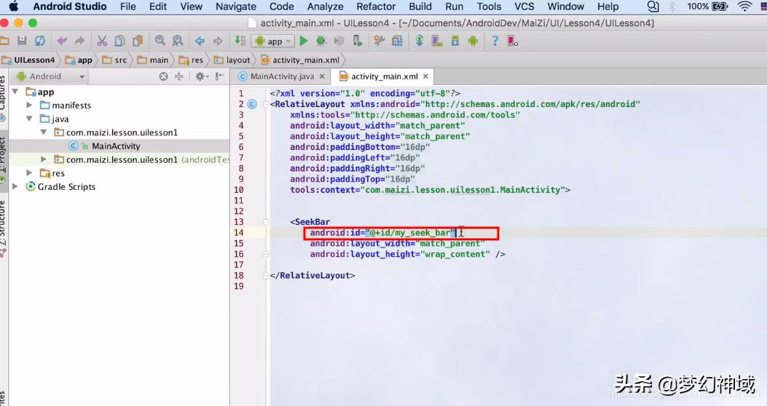Toggle fold marker beside RelativeLayout opening tag
This screenshot has width=767, height=406.
click(x=266, y=104)
